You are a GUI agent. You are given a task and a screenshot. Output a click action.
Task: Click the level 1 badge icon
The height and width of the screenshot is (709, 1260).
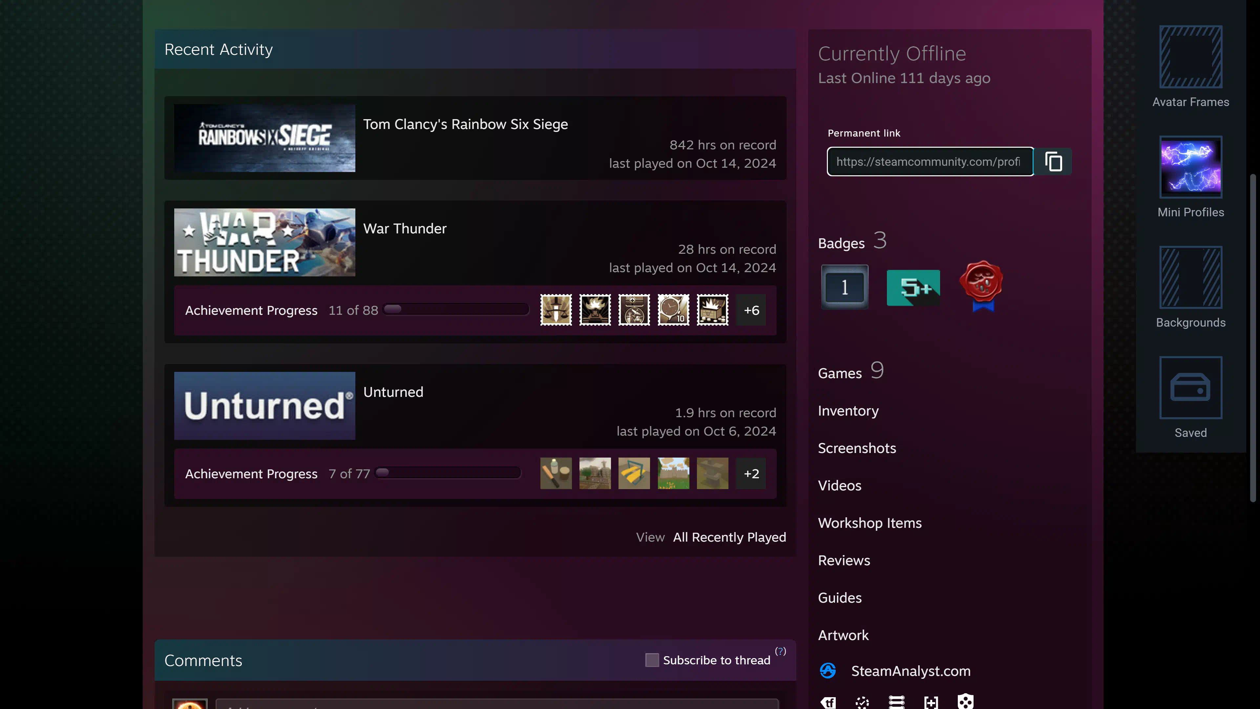pos(845,287)
